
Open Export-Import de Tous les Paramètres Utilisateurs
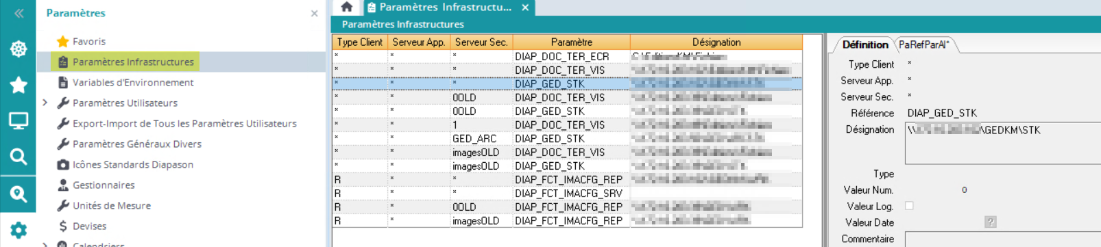184,123
